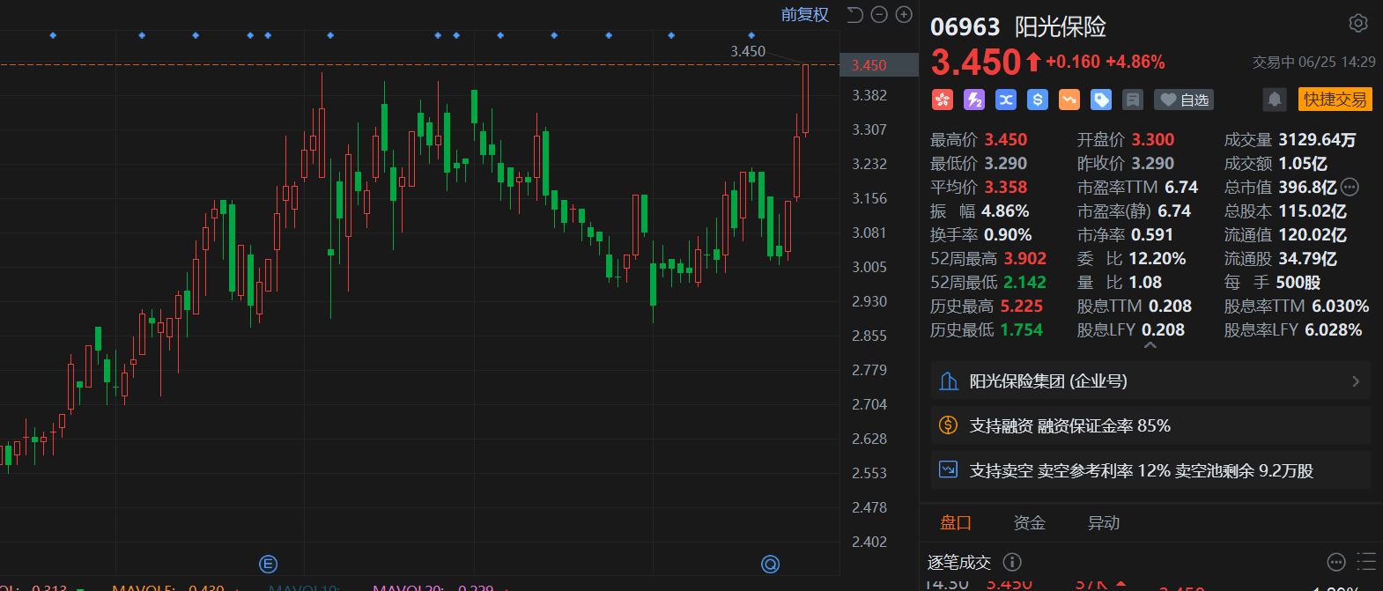Click the Hong Kong market flag icon

(943, 100)
